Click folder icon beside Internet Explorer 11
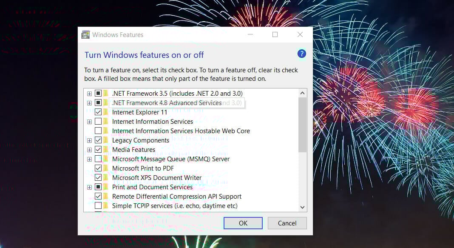This screenshot has width=454, height=248. 106,112
